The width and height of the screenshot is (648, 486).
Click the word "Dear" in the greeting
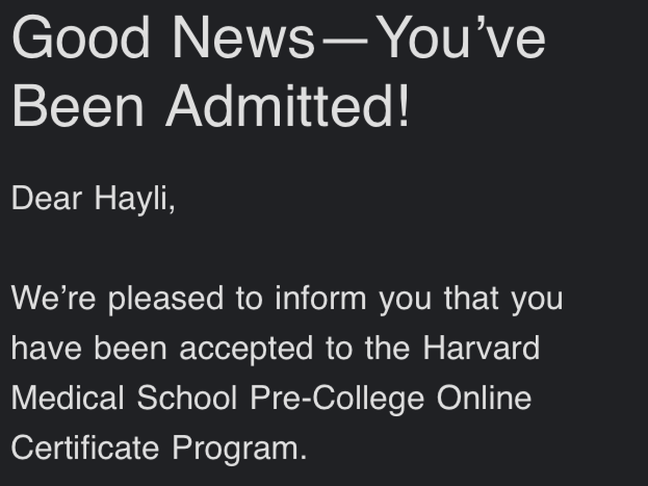[46, 198]
